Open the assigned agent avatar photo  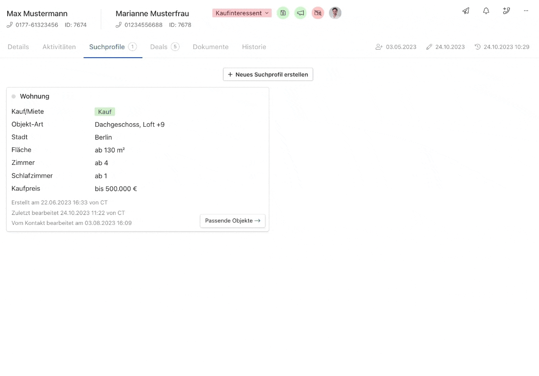click(x=335, y=13)
